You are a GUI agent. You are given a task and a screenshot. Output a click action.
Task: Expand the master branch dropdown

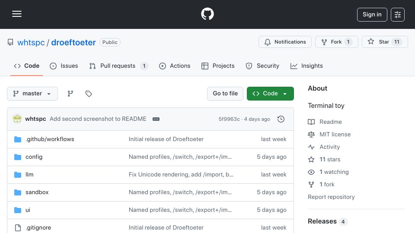coord(32,94)
